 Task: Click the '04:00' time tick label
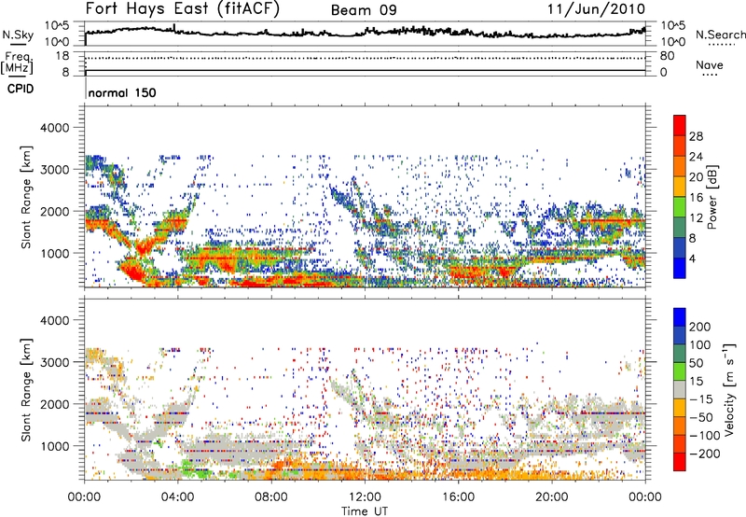pyautogui.click(x=177, y=497)
